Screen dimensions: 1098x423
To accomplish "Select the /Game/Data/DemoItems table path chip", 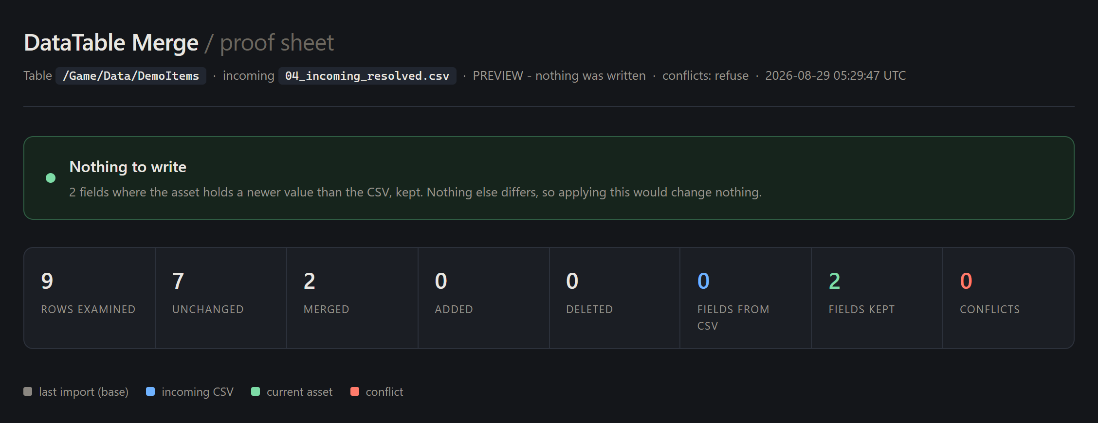I will tap(131, 76).
